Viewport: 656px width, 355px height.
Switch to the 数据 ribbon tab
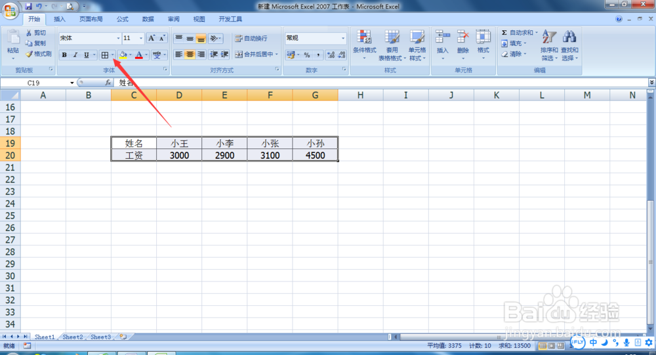click(x=148, y=19)
